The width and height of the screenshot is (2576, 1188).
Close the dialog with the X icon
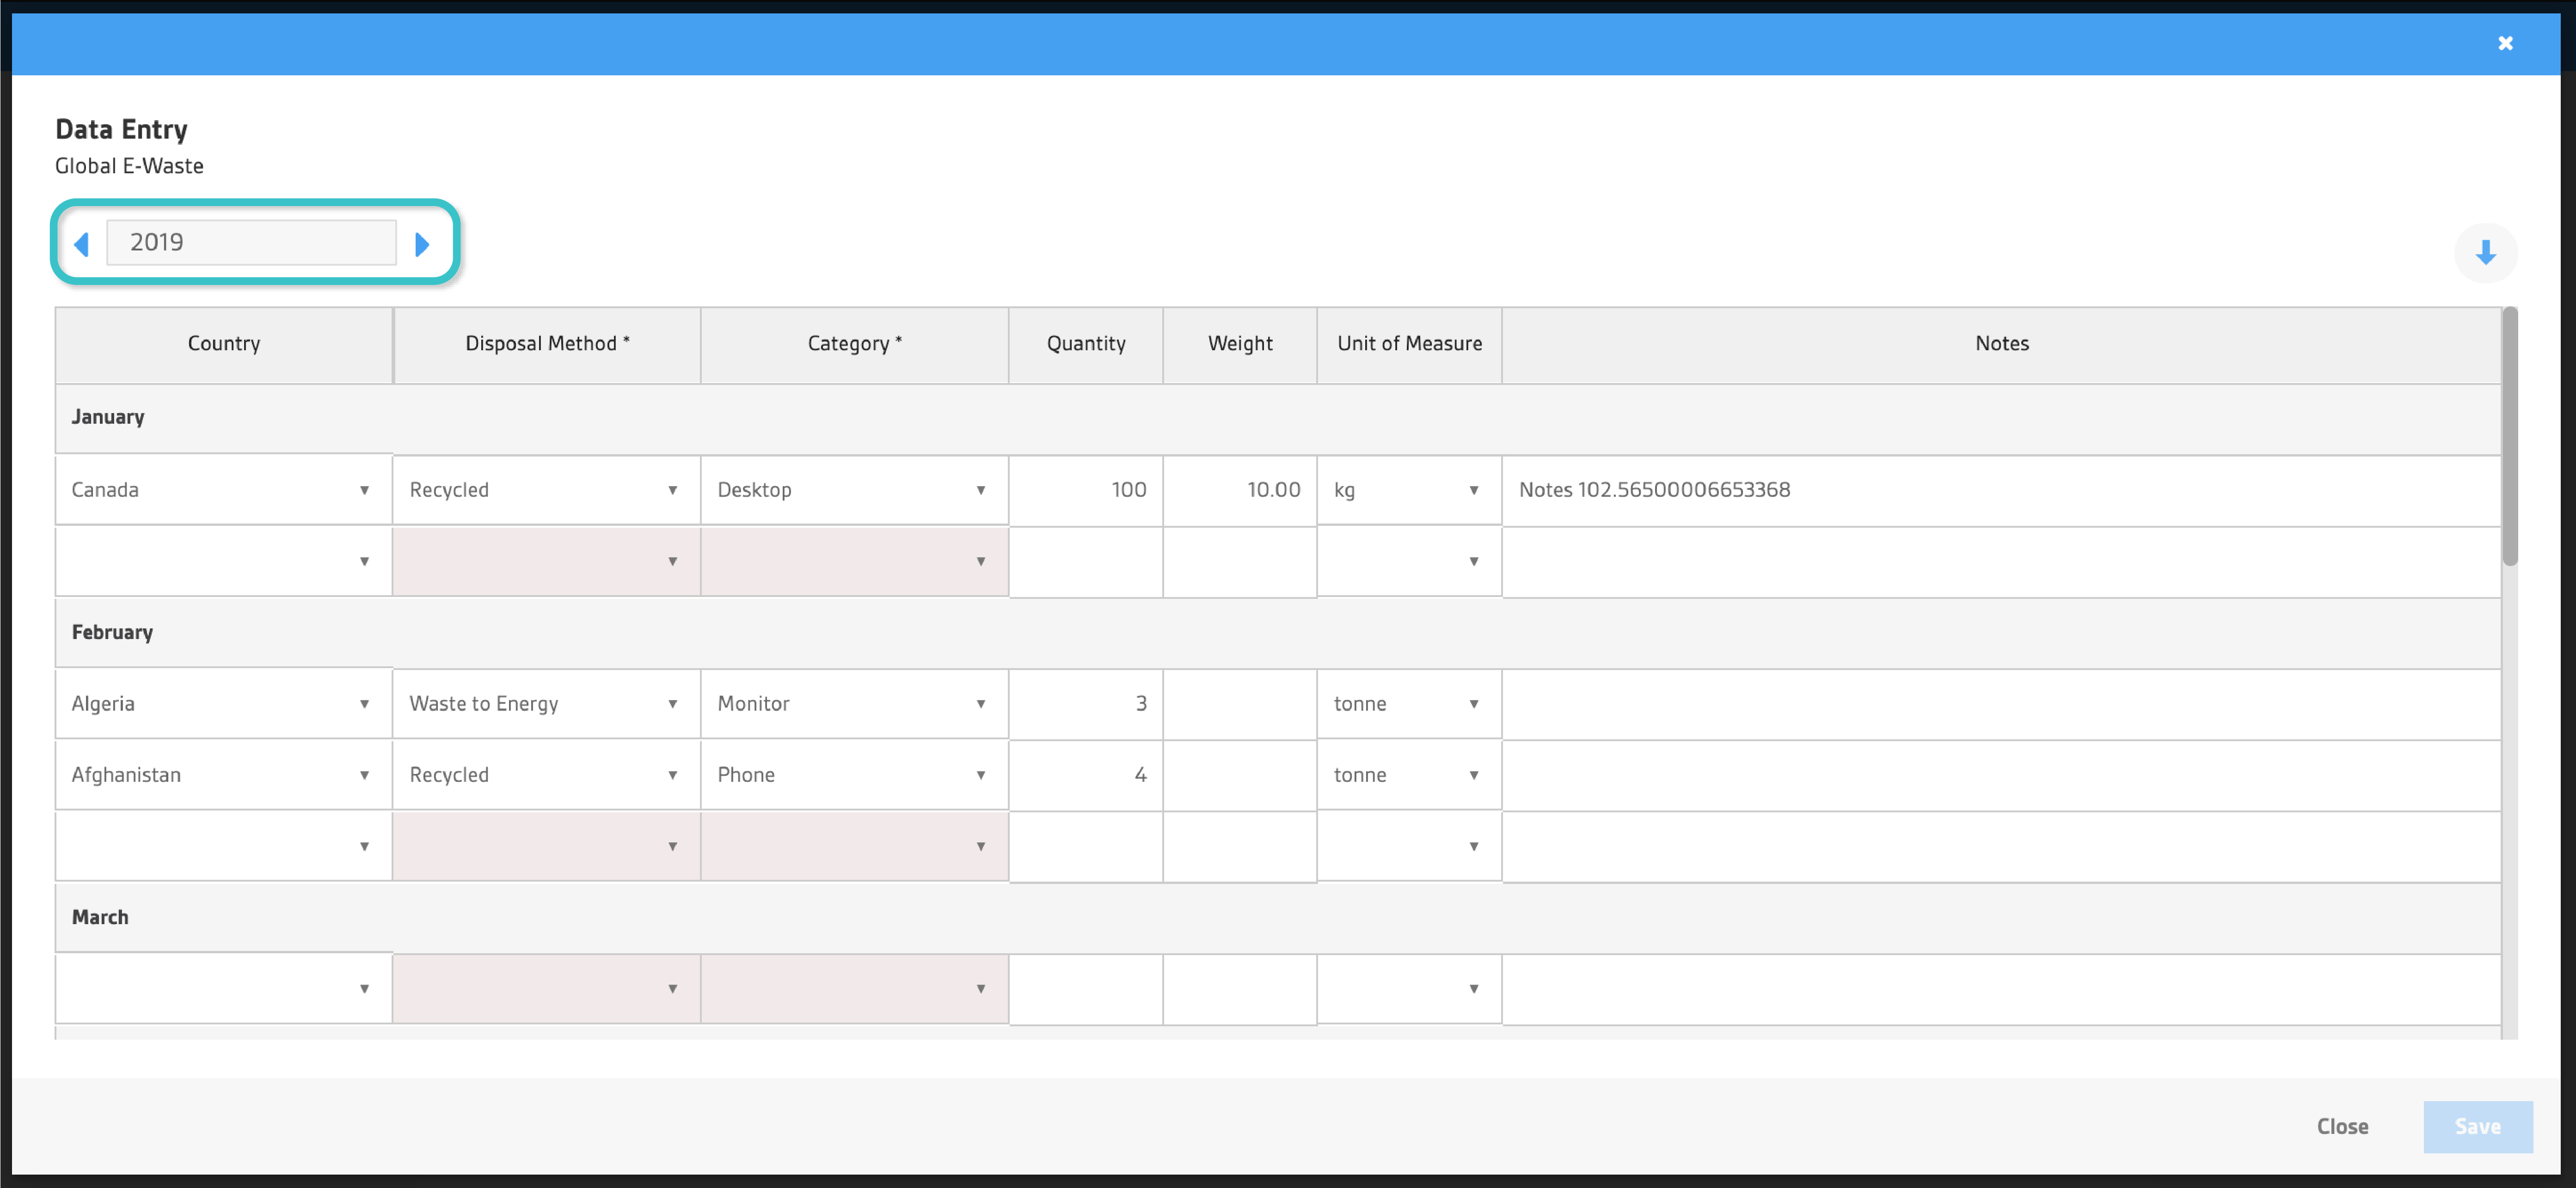2505,43
